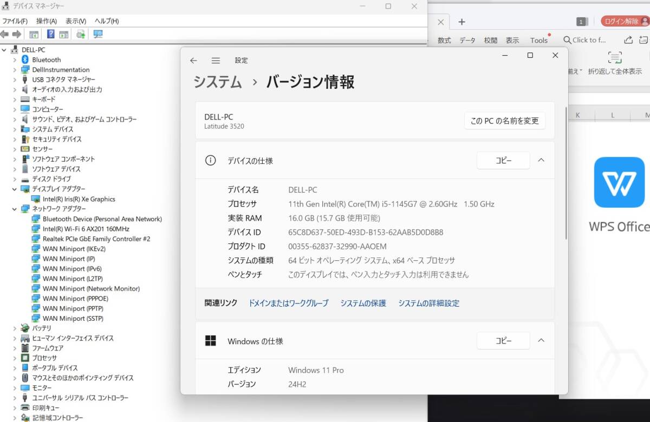Expand the ディスク ドライブ category
Viewport: 650px width, 422px height.
15,179
